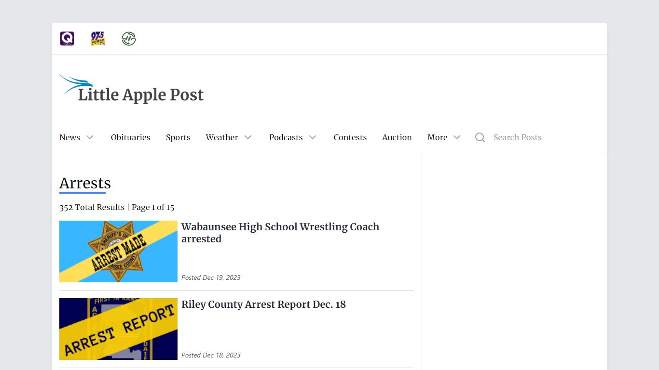Open Riley County Arrest Report Dec. 18 article
659x370 pixels.
263,304
